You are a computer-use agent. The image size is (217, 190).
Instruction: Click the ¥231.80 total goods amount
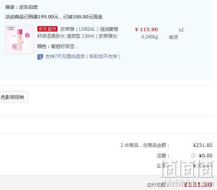tap(203, 145)
